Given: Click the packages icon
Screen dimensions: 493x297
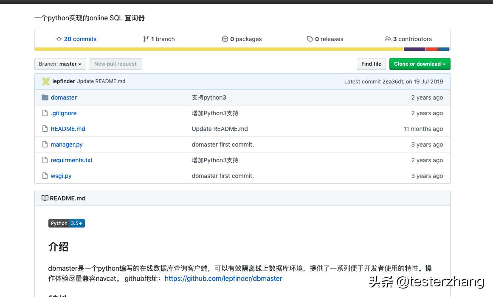Looking at the screenshot, I should (x=225, y=39).
